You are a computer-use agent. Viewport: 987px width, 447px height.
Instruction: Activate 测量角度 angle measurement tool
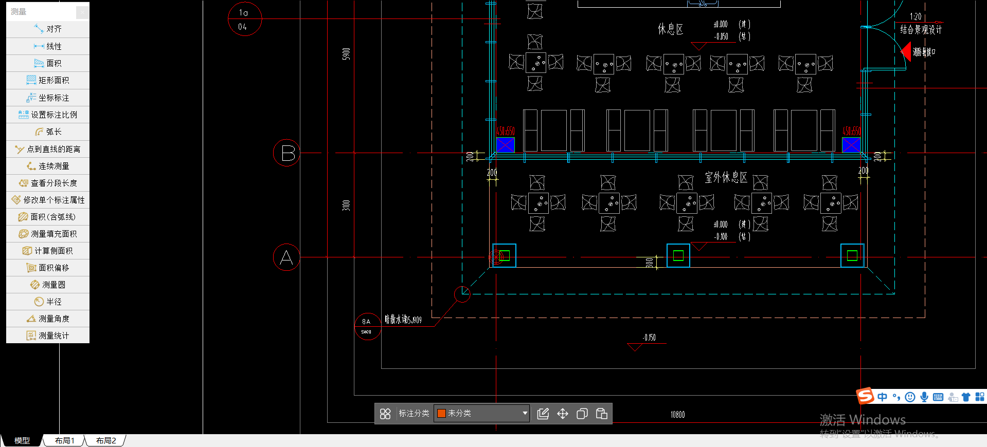point(48,319)
